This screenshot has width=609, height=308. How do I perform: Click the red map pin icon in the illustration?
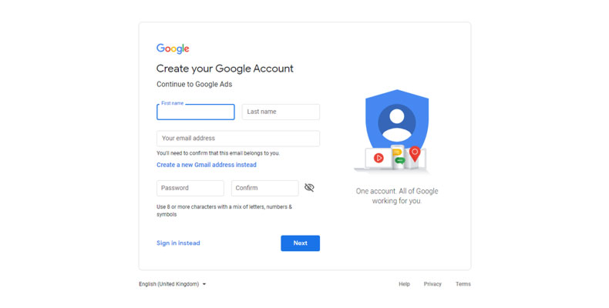click(415, 153)
